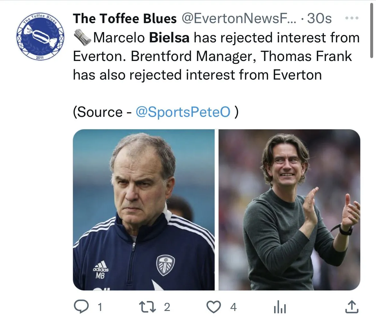Screen dimensions: 376x327
Task: Enlarge the right photo of man clapping
Action: click(289, 210)
